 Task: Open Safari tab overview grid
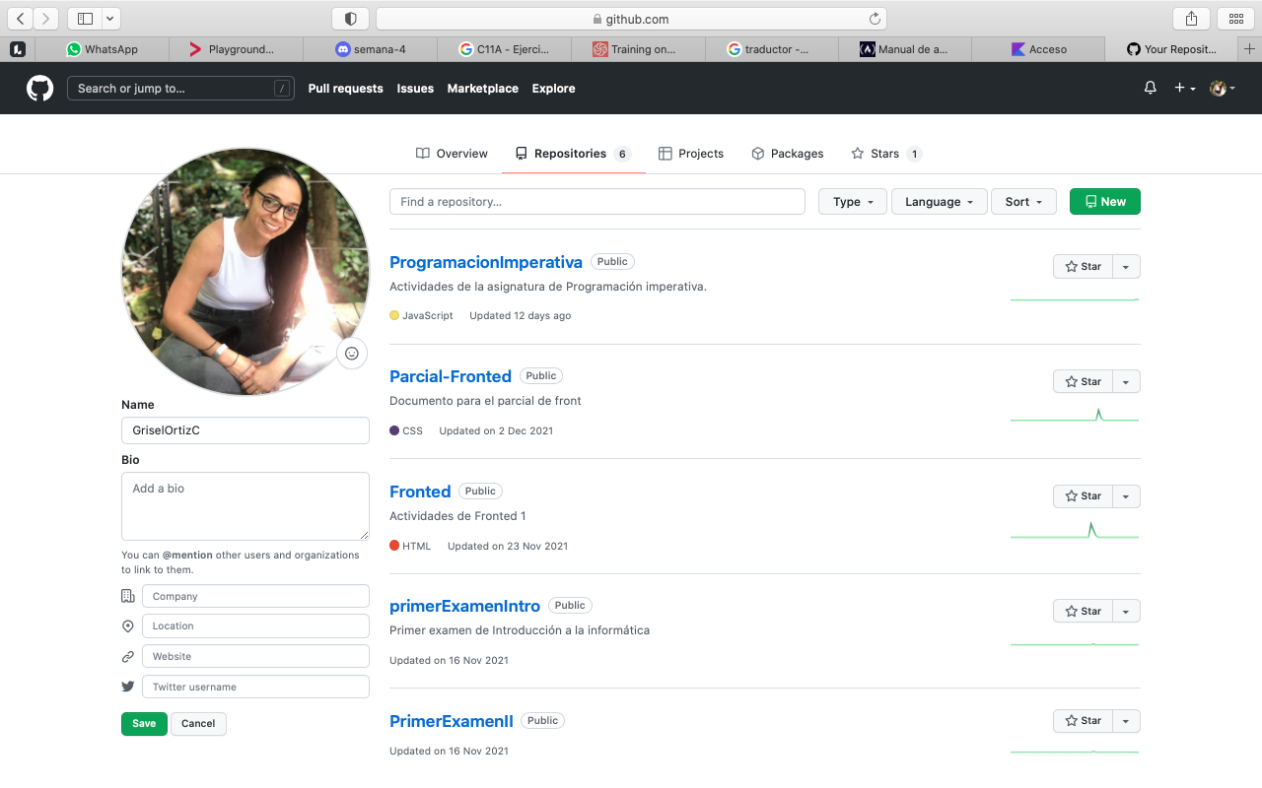click(x=1236, y=19)
